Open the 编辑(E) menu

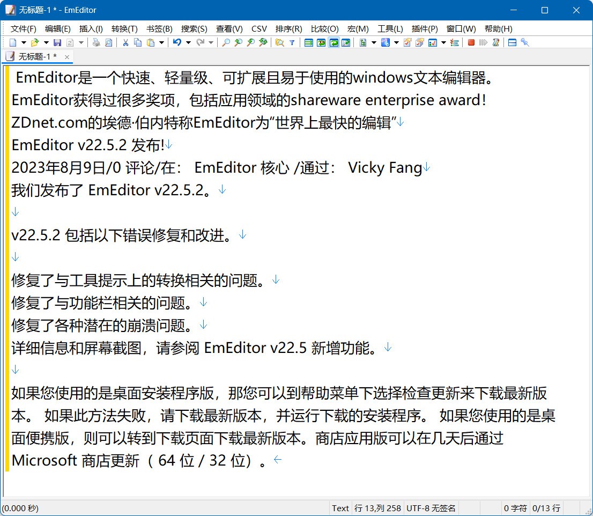(58, 29)
